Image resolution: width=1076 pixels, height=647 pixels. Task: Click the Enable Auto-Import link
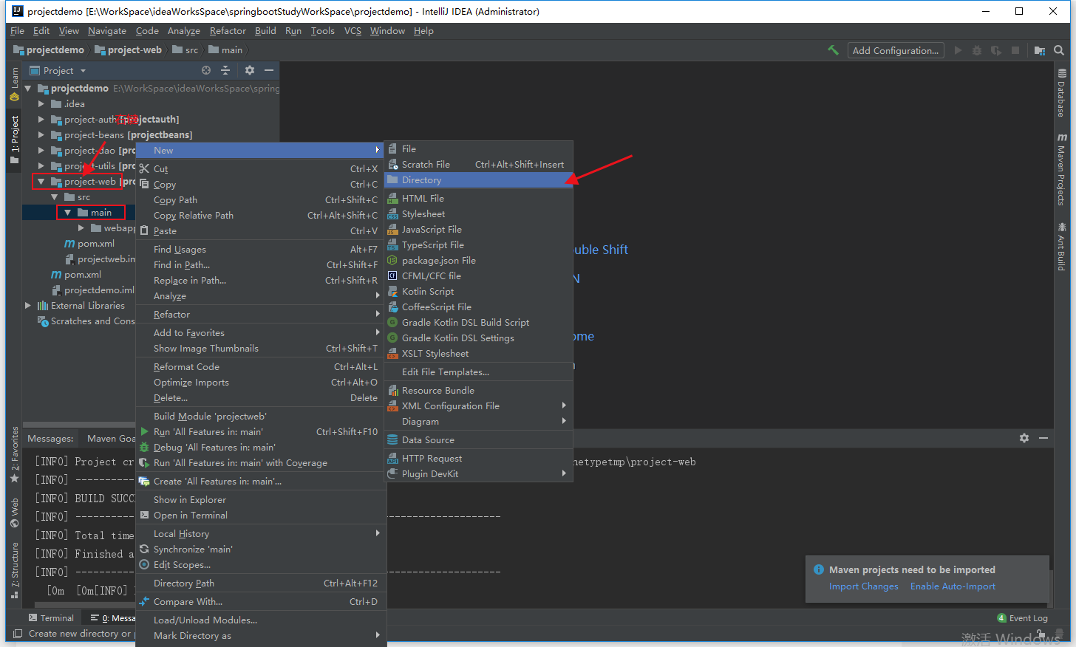tap(953, 586)
